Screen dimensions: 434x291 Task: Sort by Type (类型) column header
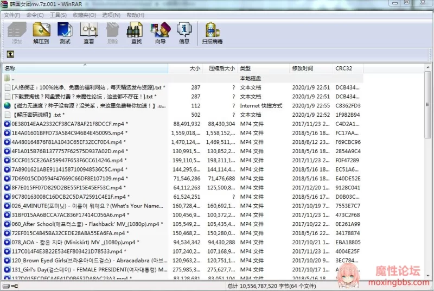coord(264,68)
